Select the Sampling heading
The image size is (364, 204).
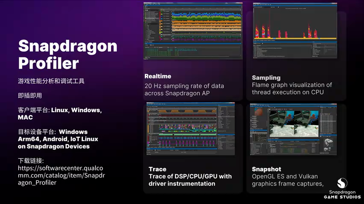tap(266, 78)
